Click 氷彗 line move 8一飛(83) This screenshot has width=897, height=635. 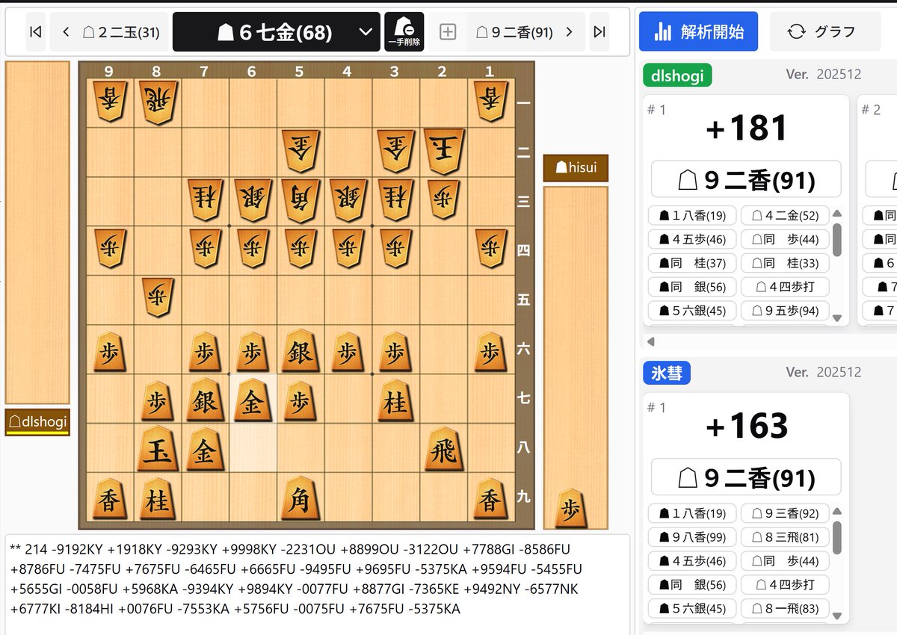coord(785,609)
